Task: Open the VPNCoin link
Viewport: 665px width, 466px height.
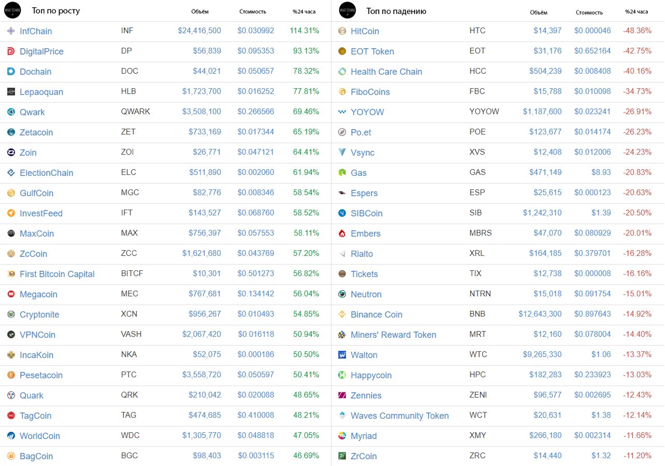Action: click(x=37, y=335)
